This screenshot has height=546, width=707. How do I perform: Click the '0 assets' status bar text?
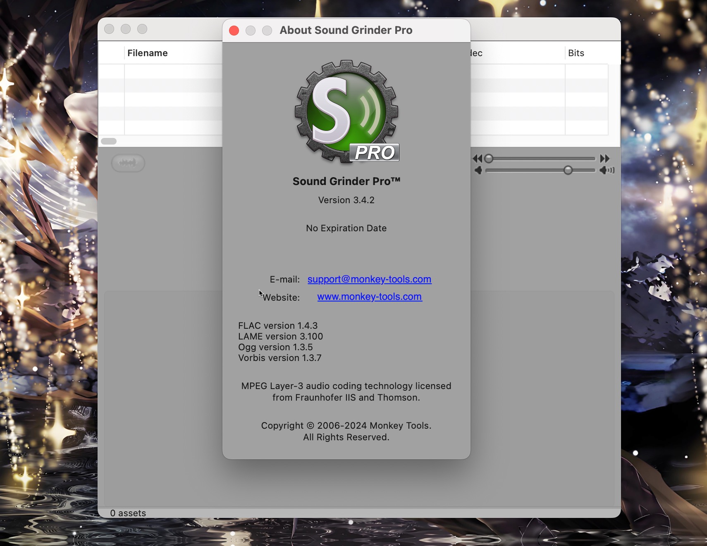pyautogui.click(x=128, y=513)
